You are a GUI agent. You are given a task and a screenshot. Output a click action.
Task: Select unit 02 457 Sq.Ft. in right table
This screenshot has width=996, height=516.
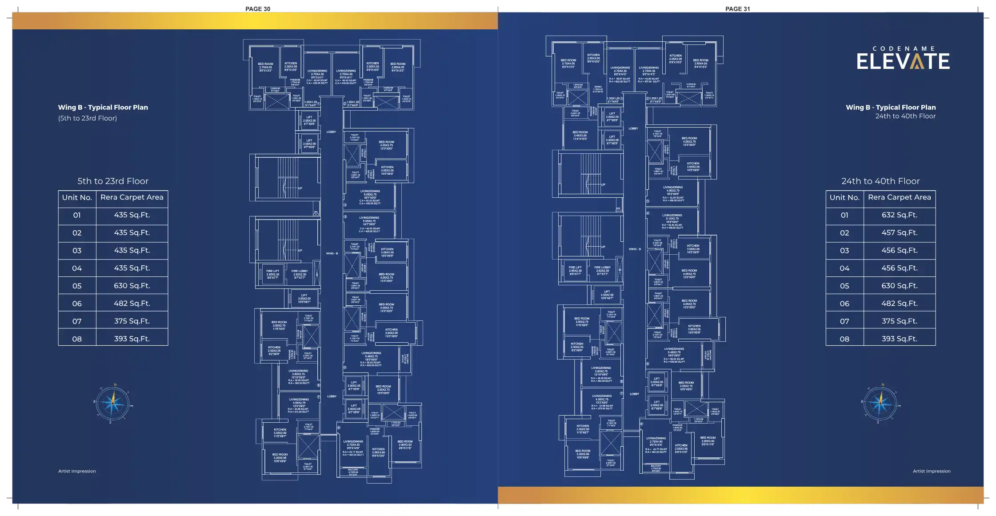[x=899, y=233]
